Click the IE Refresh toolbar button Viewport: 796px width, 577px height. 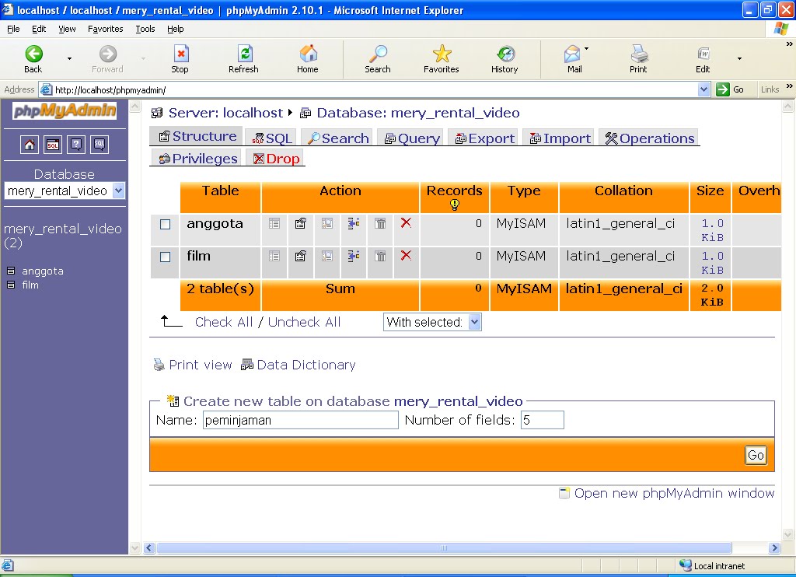243,59
